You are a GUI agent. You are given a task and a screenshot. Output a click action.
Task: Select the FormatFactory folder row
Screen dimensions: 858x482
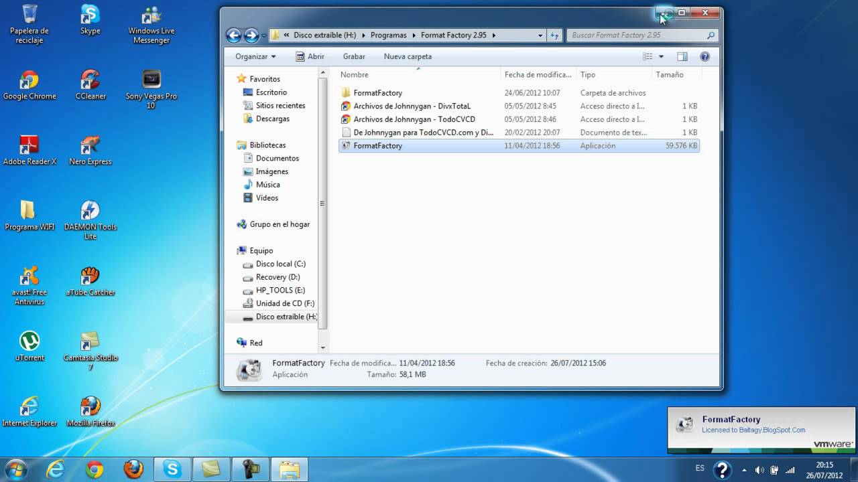[x=519, y=93]
